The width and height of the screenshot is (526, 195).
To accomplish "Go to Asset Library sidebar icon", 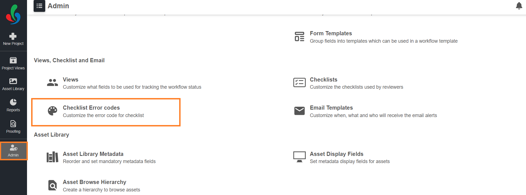I will tap(13, 85).
